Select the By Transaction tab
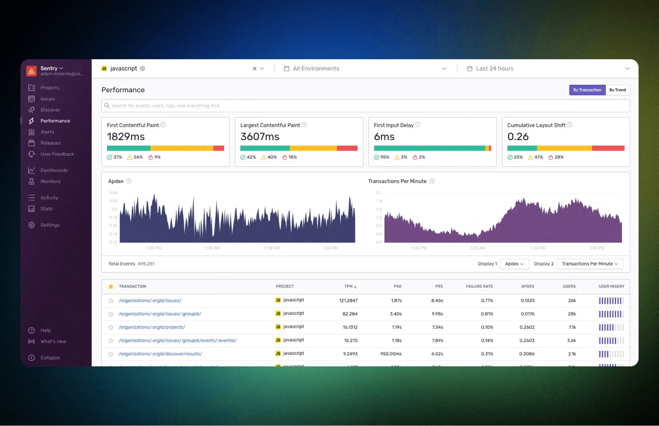This screenshot has width=659, height=426. click(x=587, y=90)
